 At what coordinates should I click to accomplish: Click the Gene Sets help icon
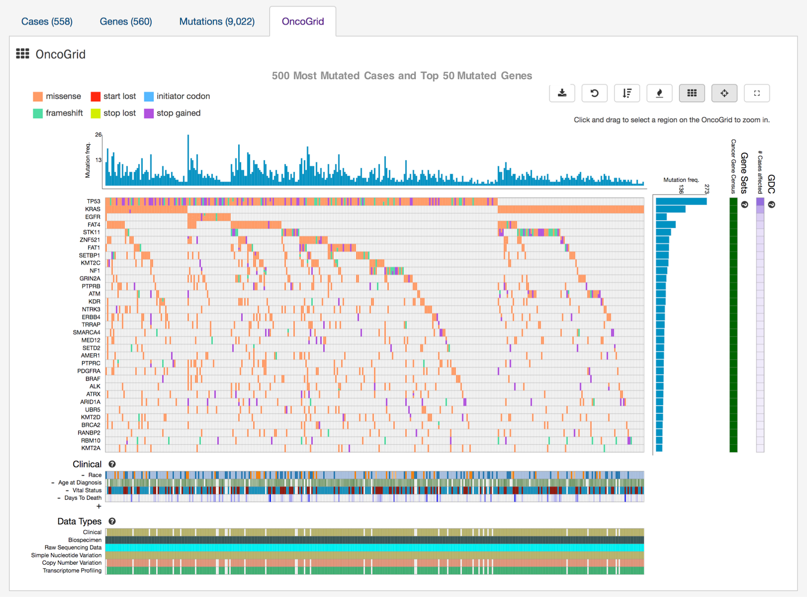coord(745,204)
